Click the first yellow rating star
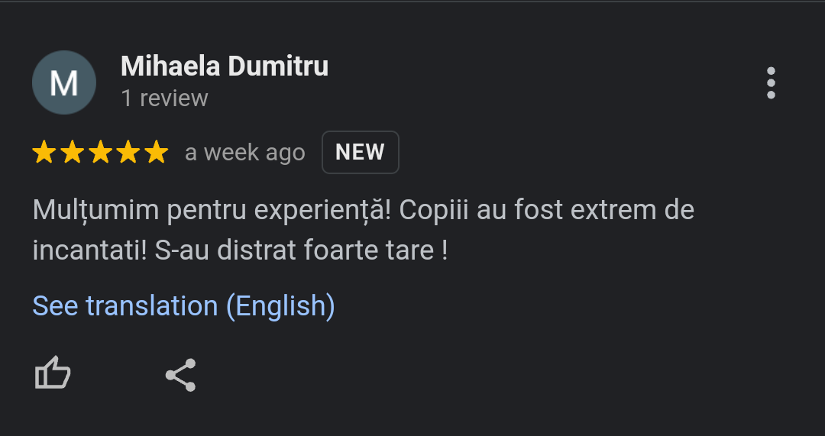 (44, 153)
